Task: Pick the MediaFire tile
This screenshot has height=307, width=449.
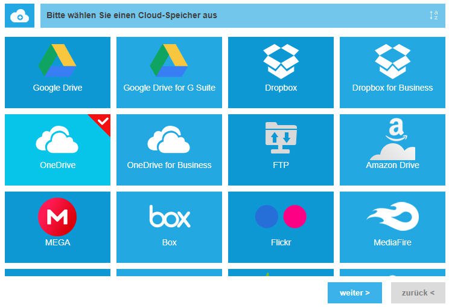Action: 392,227
